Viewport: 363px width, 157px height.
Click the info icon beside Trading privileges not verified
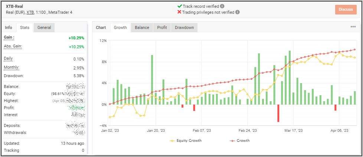[238, 12]
